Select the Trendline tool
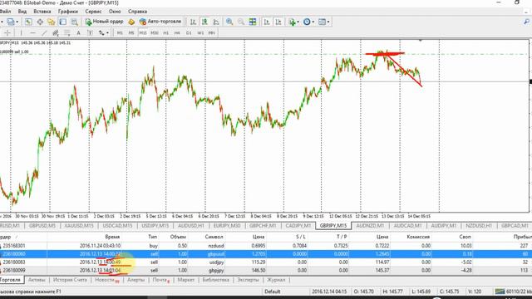 pyautogui.click(x=44, y=33)
